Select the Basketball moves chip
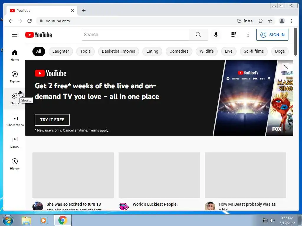 [119, 51]
